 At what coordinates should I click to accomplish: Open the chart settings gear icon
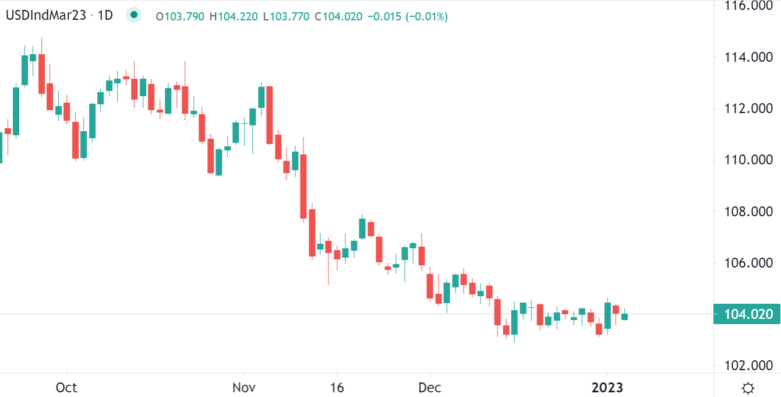point(747,387)
